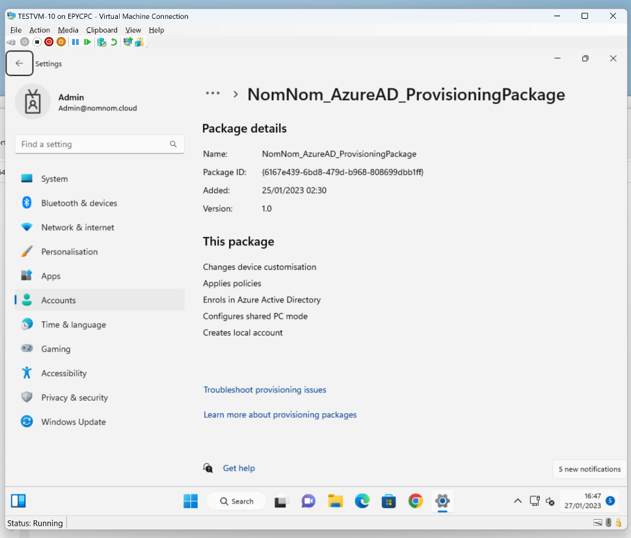Shut down the VM with red power icon
The width and height of the screenshot is (631, 538).
tap(49, 42)
